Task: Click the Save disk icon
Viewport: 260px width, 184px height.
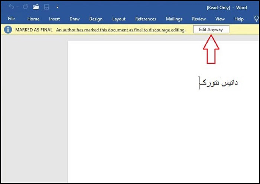Action: (x=46, y=7)
